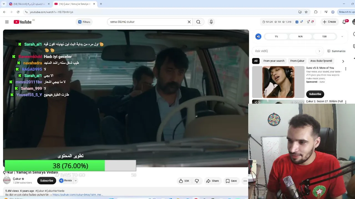
Task: Share the video
Action: (212, 181)
